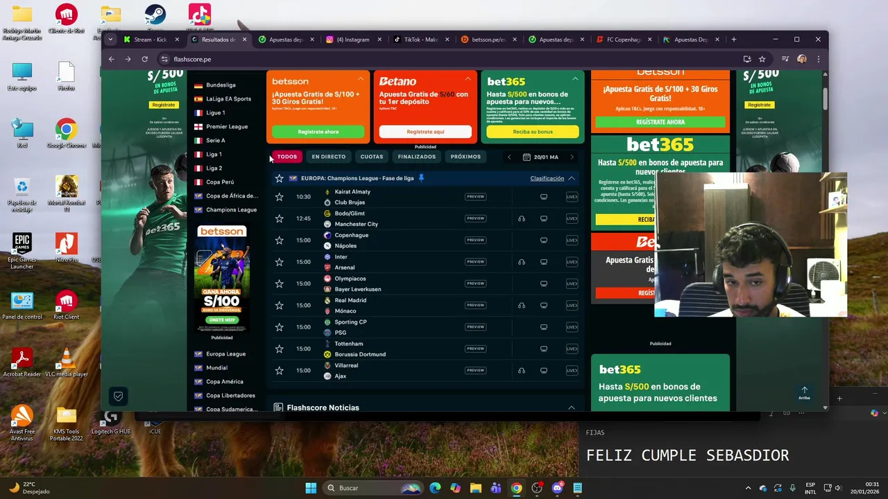This screenshot has width=888, height=499.
Task: Select the FINALIZADOS filter tab
Action: tap(417, 157)
